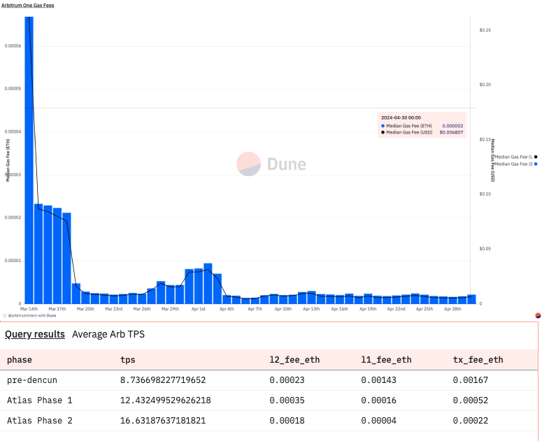Open the @arbitrumintern author link

coord(22,315)
